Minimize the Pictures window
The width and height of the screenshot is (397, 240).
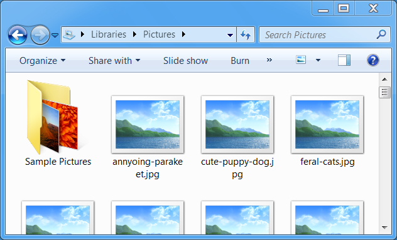pos(324,9)
